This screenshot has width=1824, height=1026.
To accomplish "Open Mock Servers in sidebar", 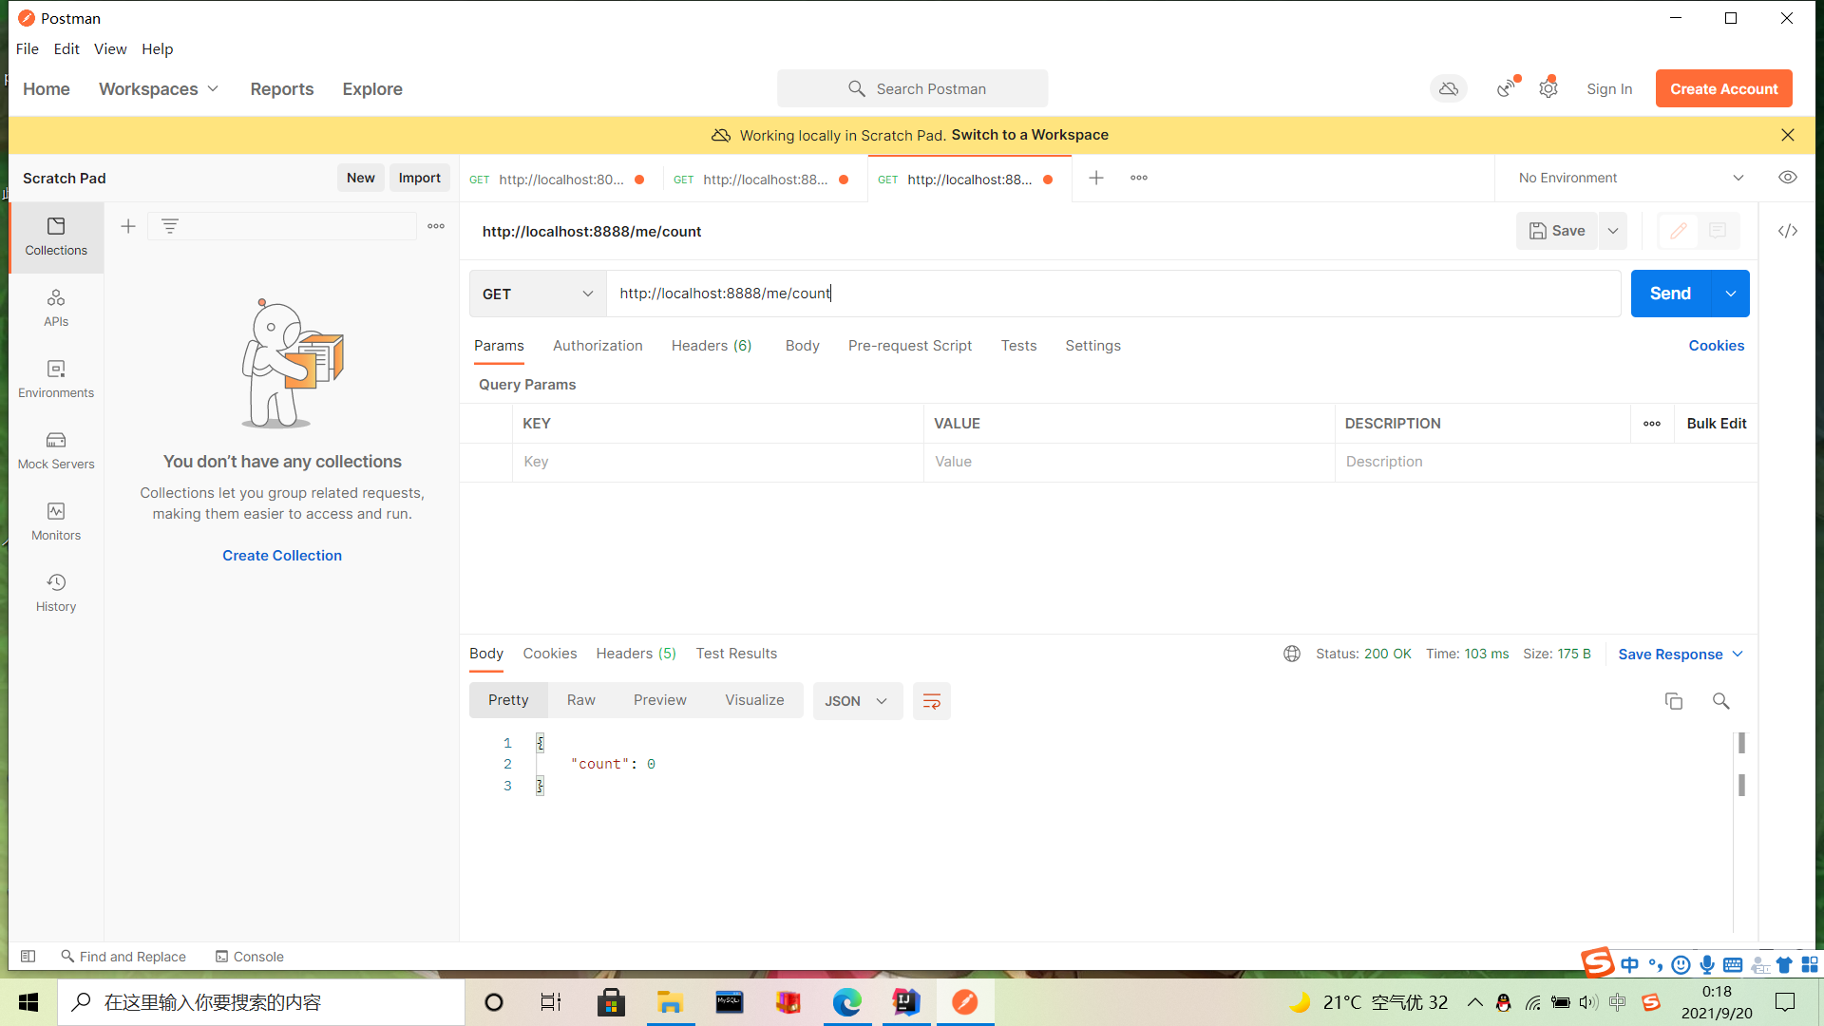I will (56, 450).
